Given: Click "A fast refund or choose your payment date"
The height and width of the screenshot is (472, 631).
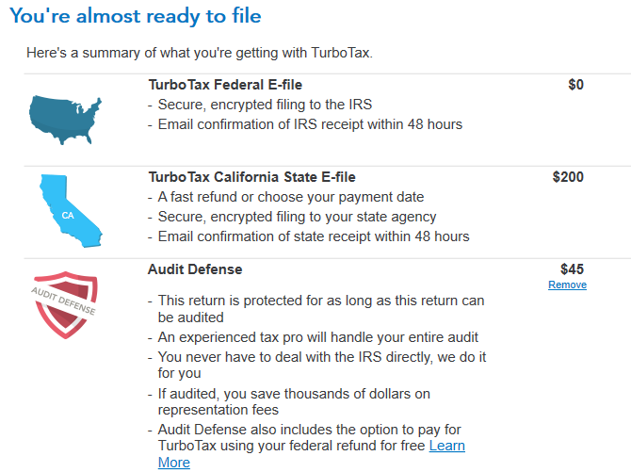Looking at the screenshot, I should coord(291,197).
